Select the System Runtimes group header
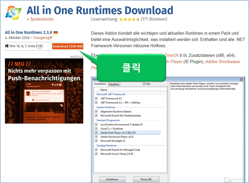249x183 pixels. coord(106,107)
